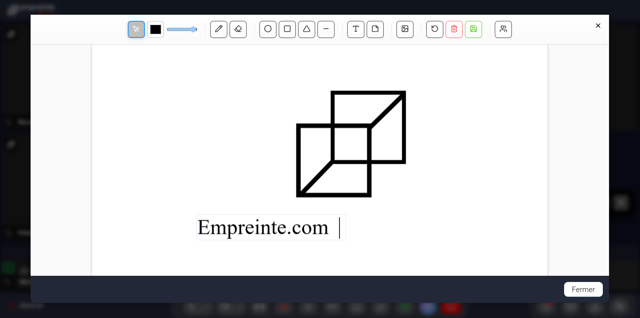Adjust the stroke width slider
Image resolution: width=640 pixels, height=318 pixels.
click(182, 29)
